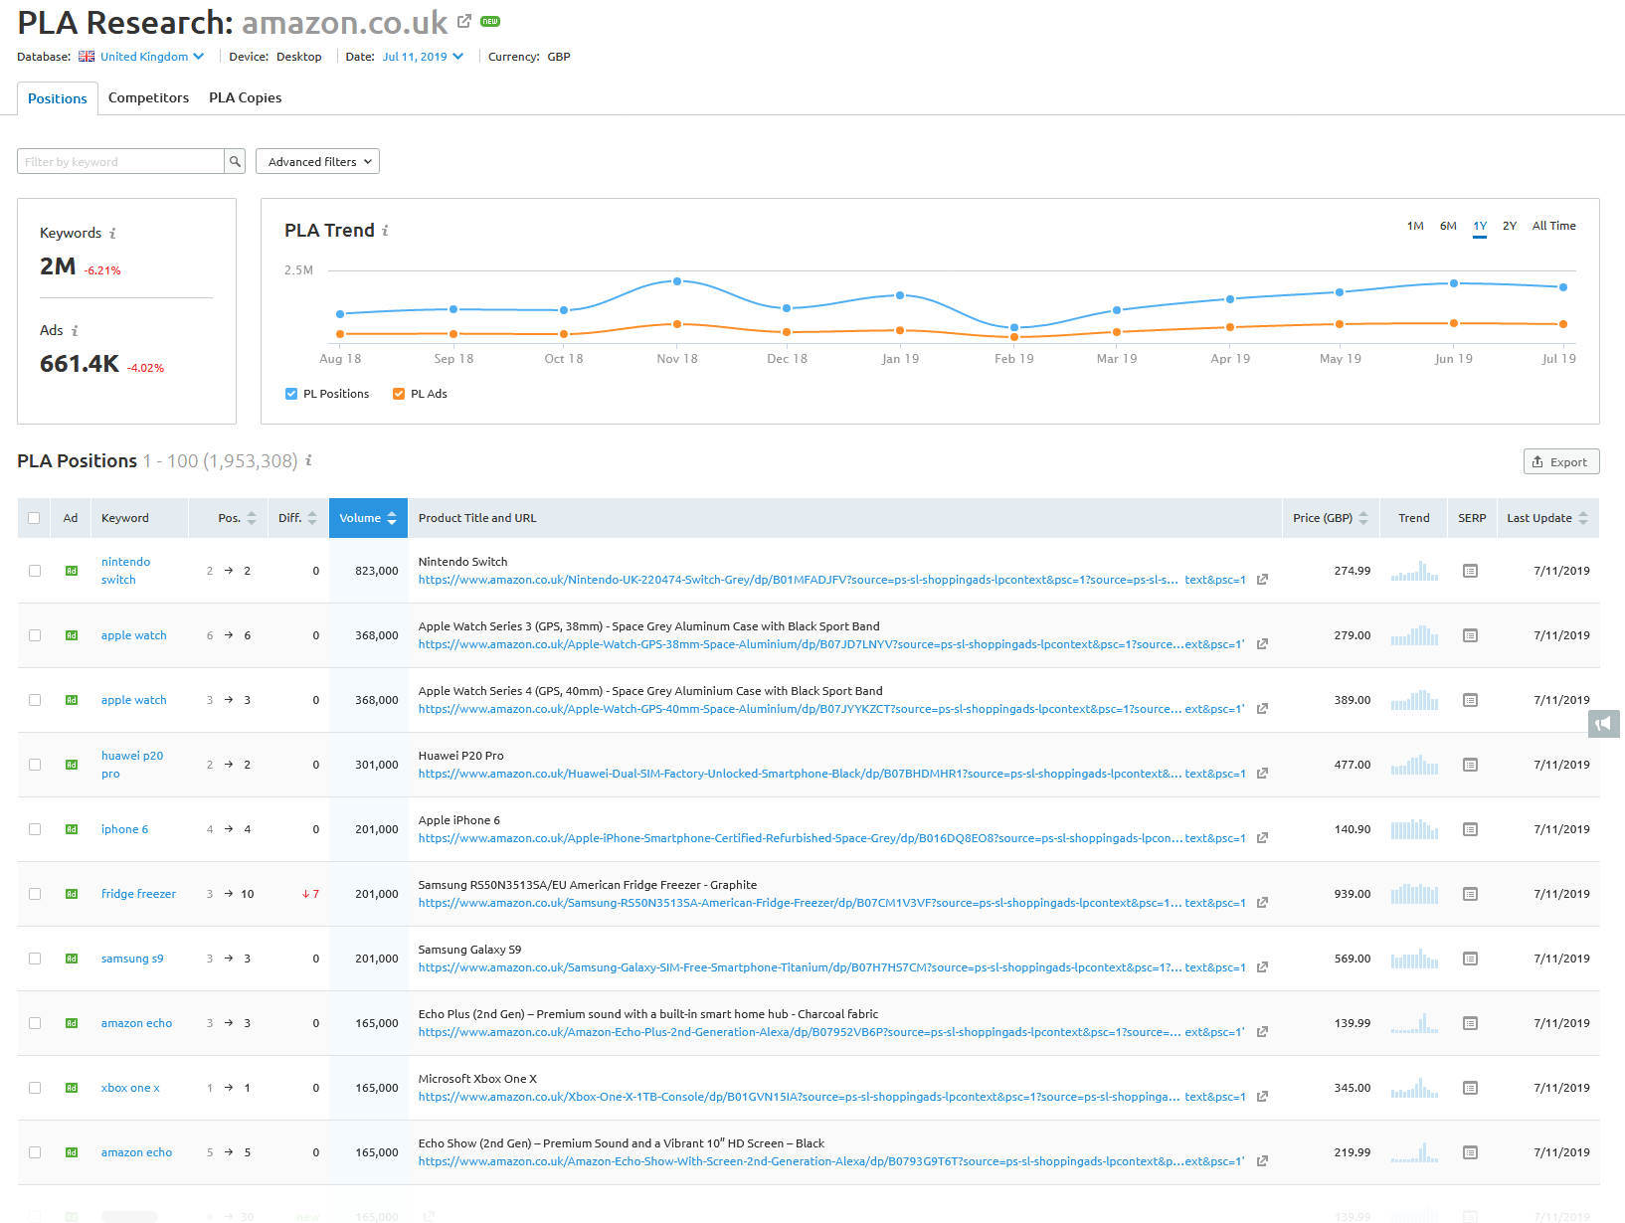Open external URL icon for Nintendo Switch
The image size is (1625, 1223).
(x=1262, y=580)
